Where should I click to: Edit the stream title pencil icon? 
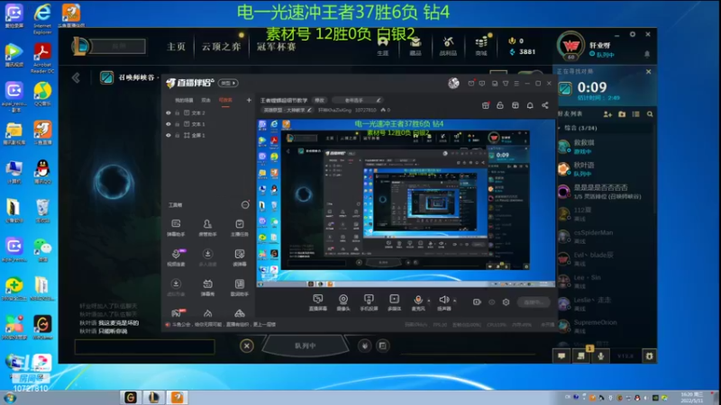coord(379,100)
